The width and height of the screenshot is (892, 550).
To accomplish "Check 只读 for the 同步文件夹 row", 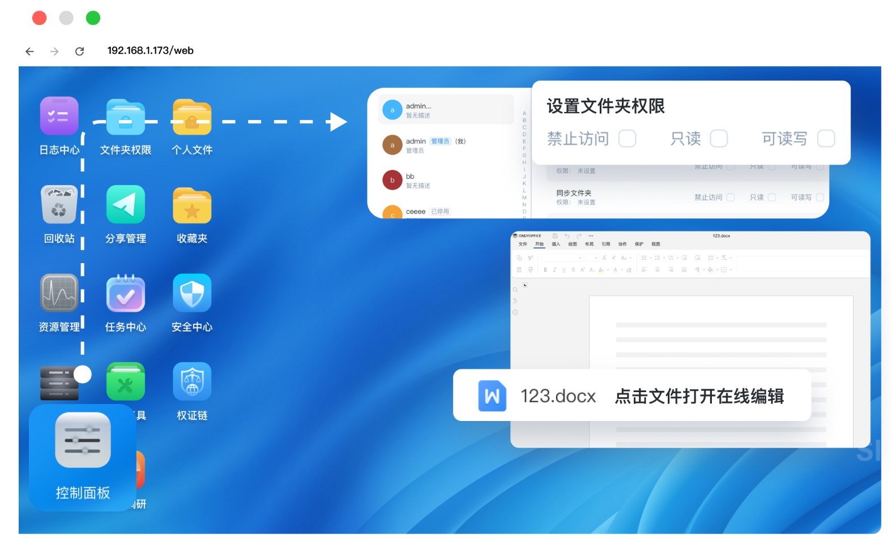I will coord(771,197).
